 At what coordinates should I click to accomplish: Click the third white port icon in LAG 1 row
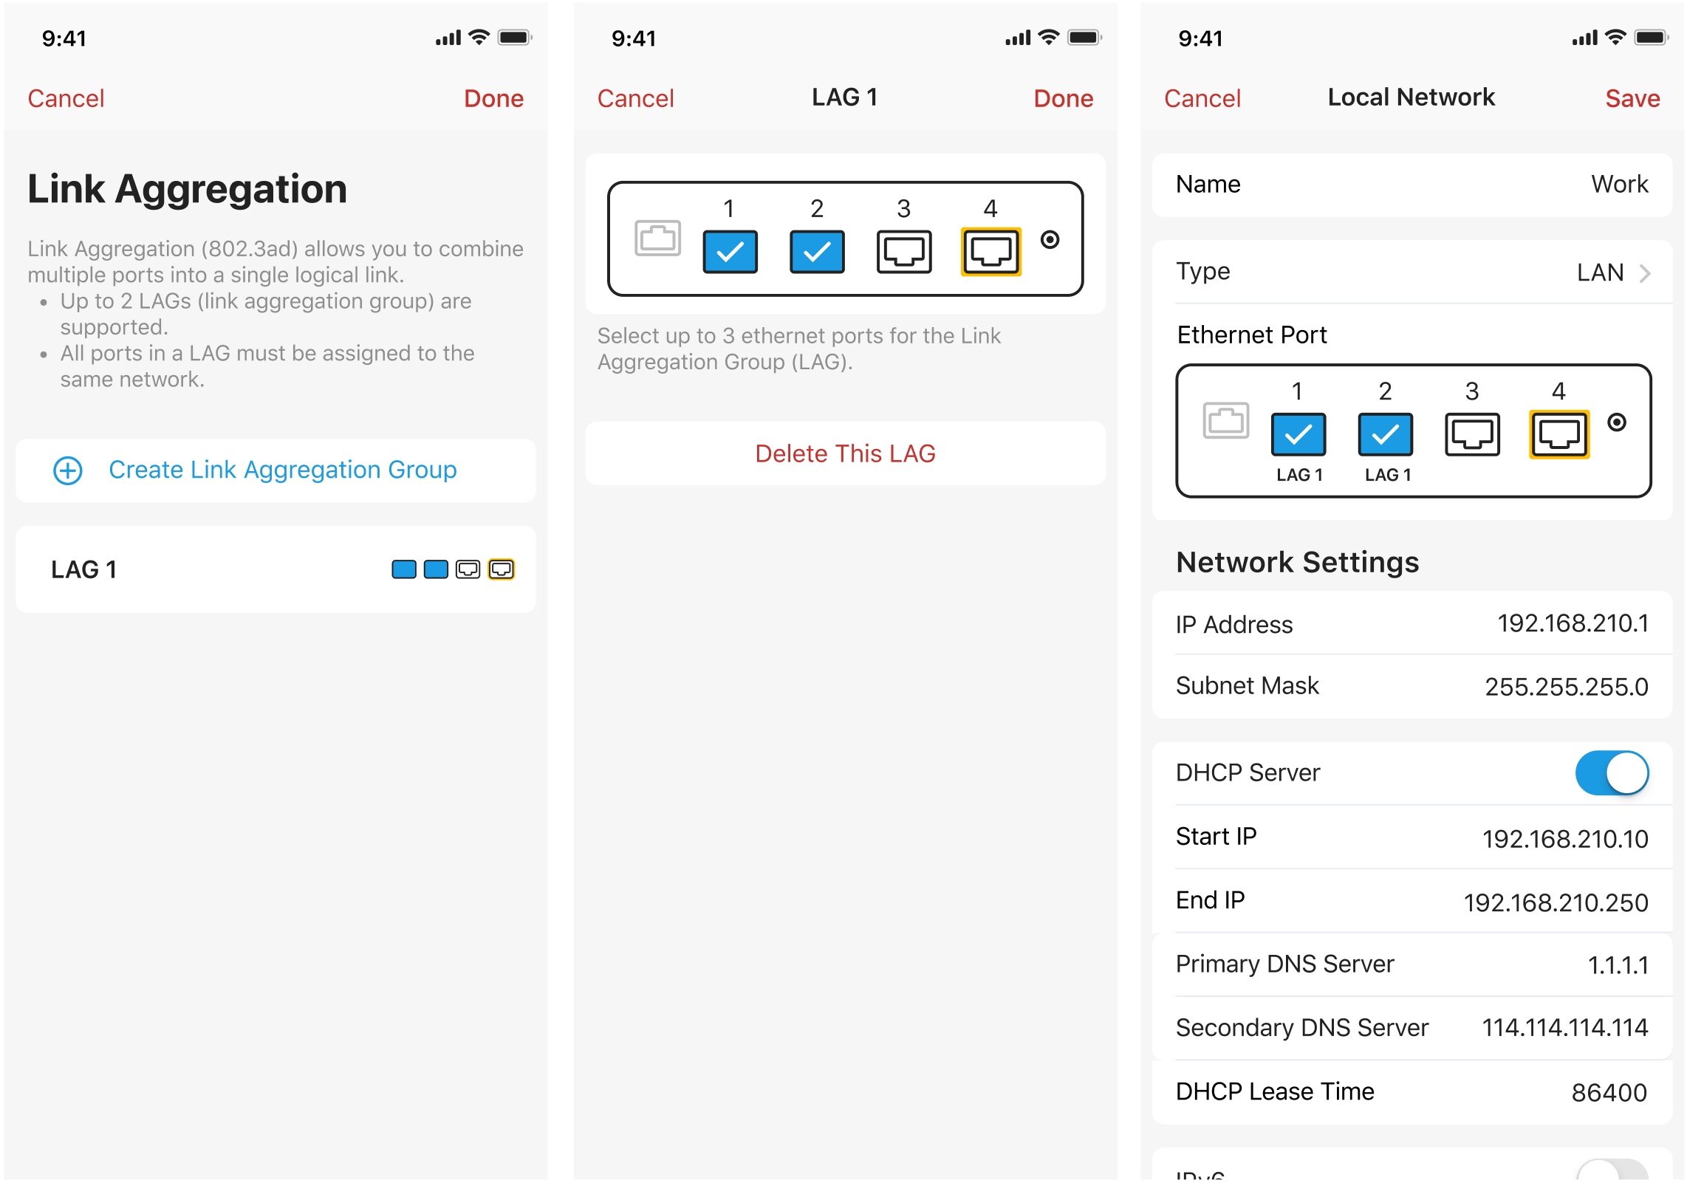(x=468, y=569)
